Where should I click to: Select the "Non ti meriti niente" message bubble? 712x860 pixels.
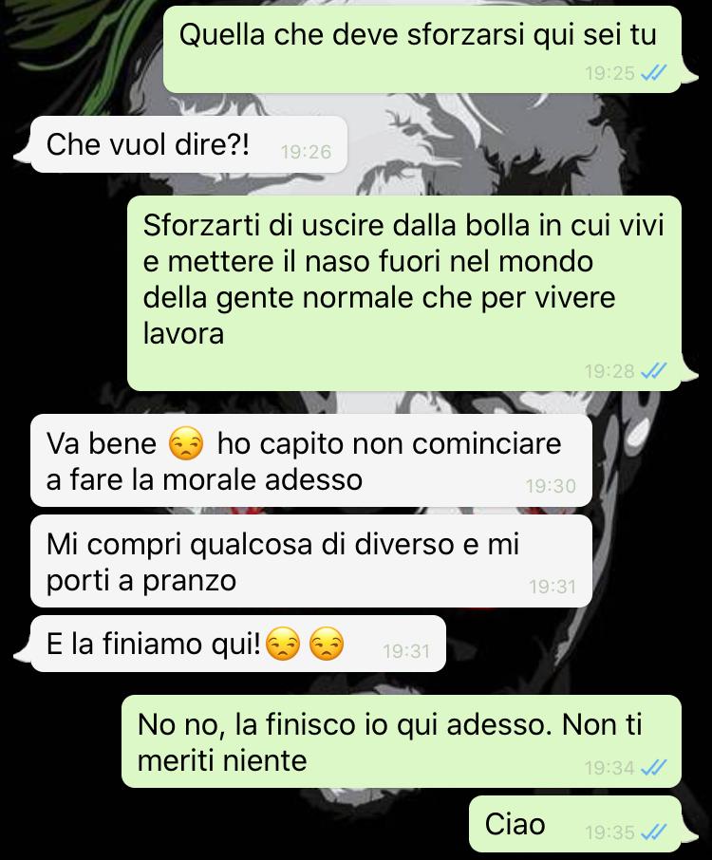402,741
